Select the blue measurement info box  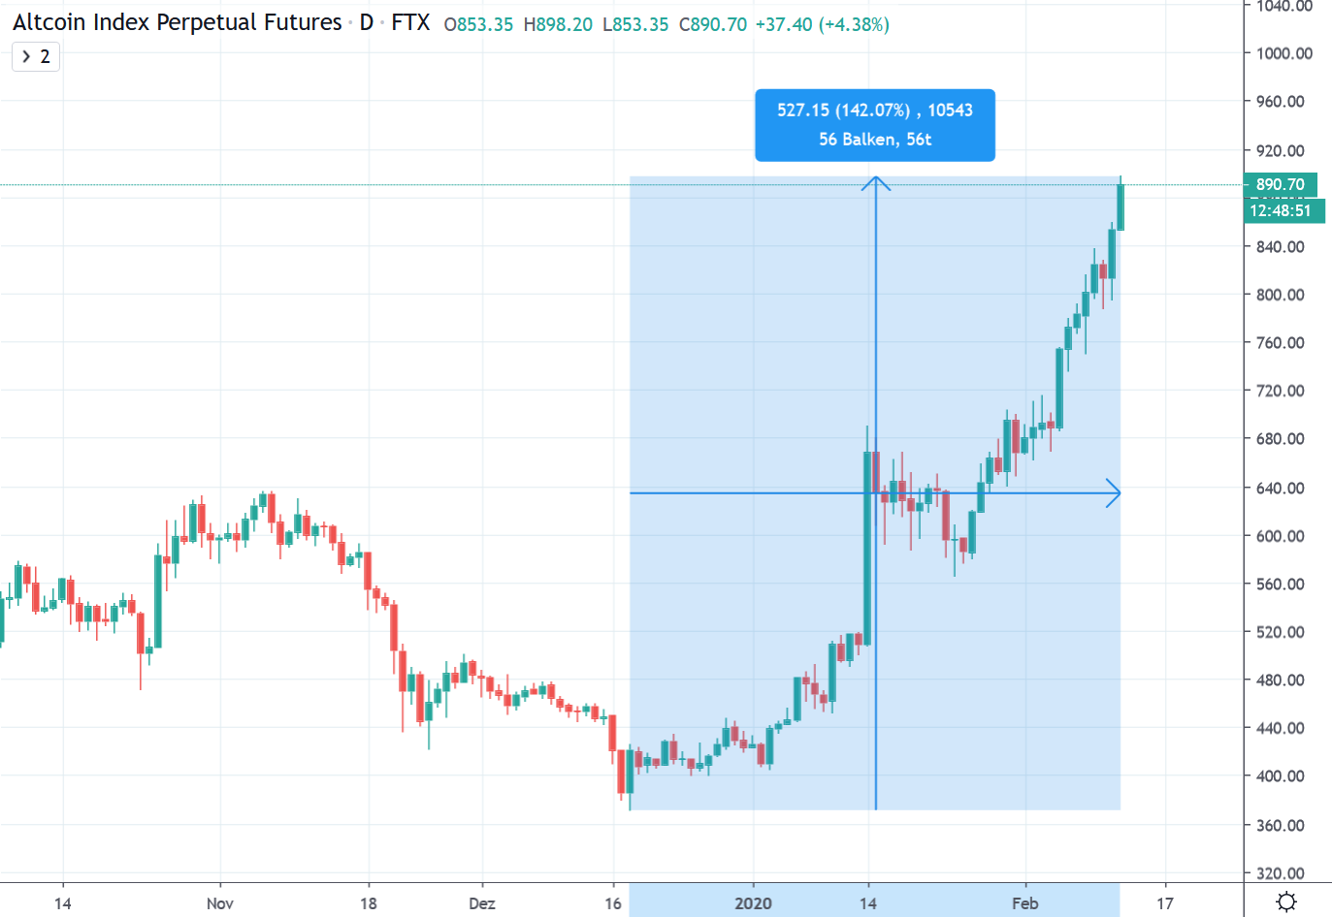point(875,125)
